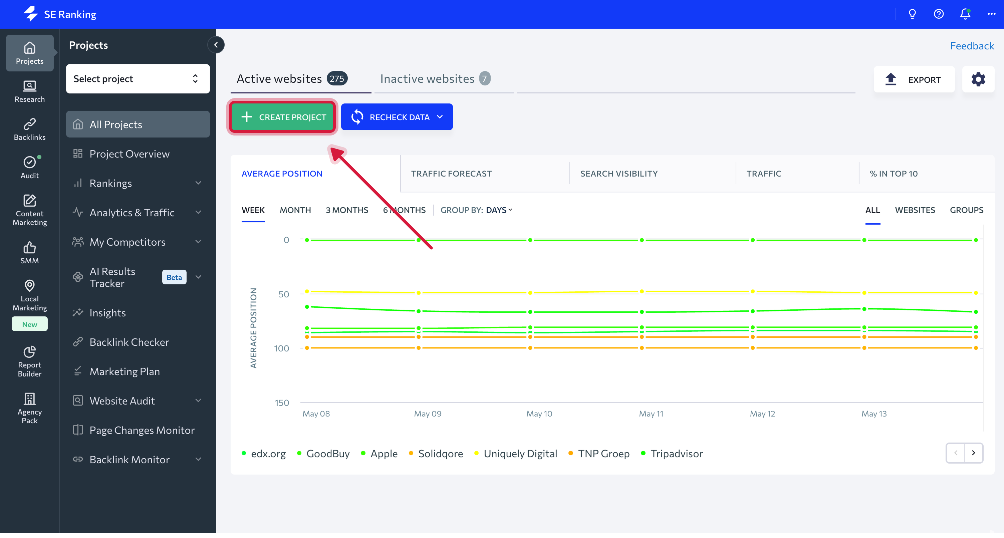Click the Export button
1004x538 pixels.
point(914,79)
